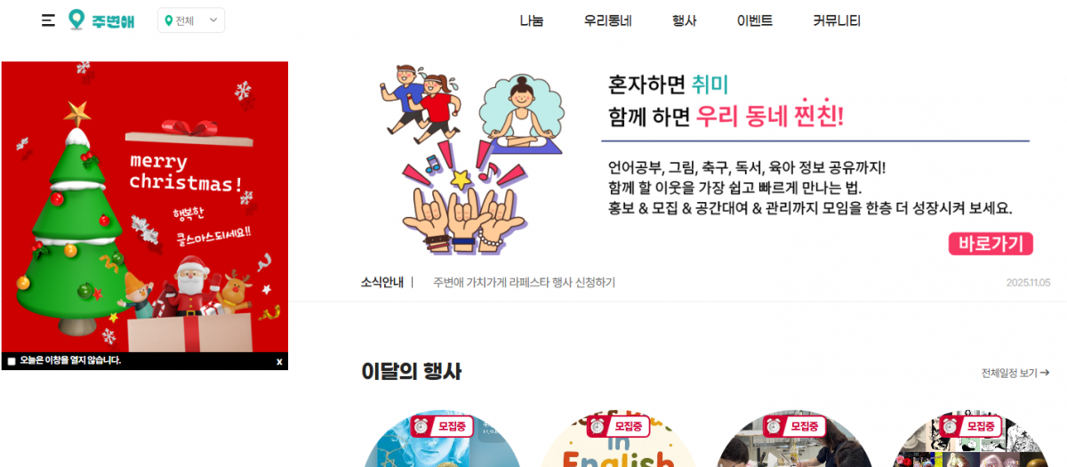Screen dimensions: 1067x467
Task: Click 전체일정 보기 arrow link
Action: point(1015,373)
